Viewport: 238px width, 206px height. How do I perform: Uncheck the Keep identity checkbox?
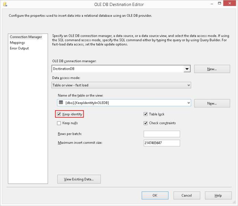(x=59, y=114)
